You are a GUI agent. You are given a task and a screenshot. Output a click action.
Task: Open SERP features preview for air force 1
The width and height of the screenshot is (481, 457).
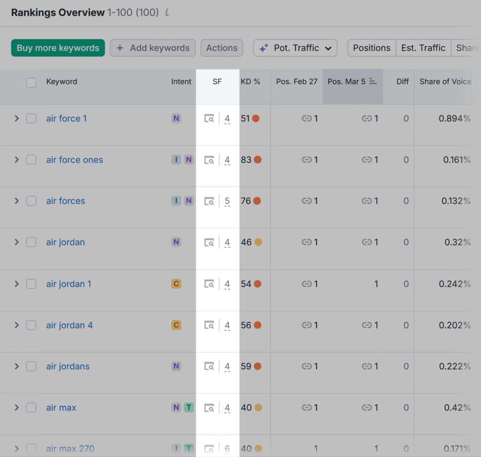pyautogui.click(x=209, y=118)
